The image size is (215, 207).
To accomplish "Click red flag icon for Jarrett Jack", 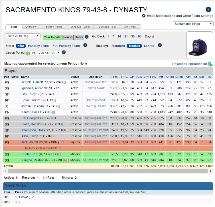I will (59, 142).
